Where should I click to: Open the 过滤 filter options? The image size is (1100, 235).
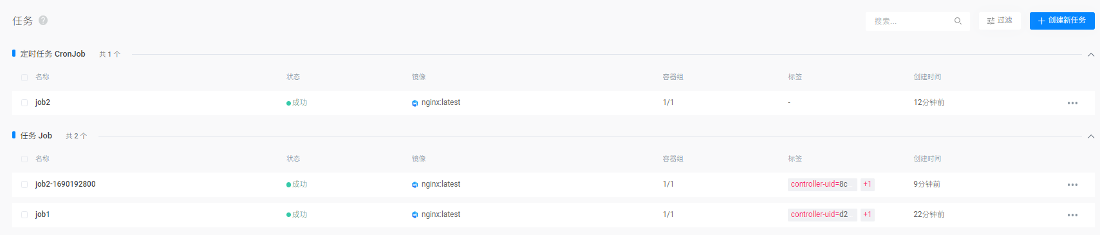coord(1000,21)
